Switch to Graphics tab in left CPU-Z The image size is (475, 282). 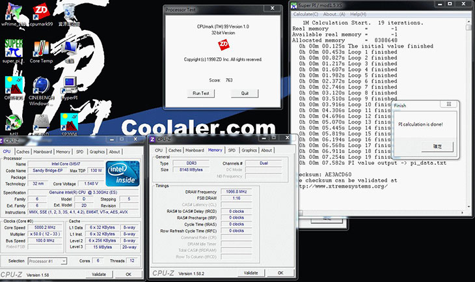tap(97, 152)
